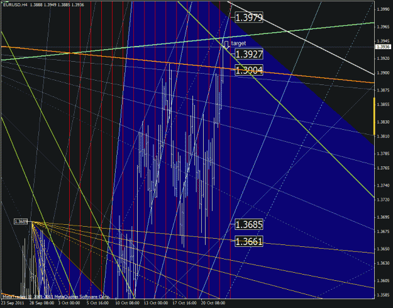Click the 1.3765 value on price scale
This screenshot has width=393, height=308.
click(x=383, y=168)
